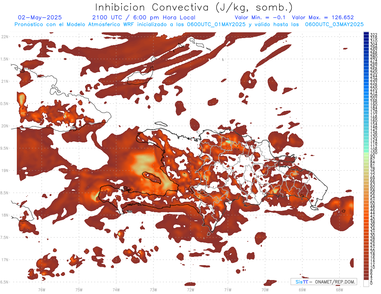Click the '72W' longitude label

point(190,290)
